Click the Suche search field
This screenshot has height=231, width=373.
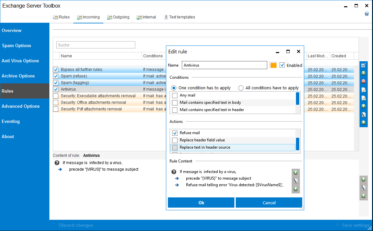(95, 45)
